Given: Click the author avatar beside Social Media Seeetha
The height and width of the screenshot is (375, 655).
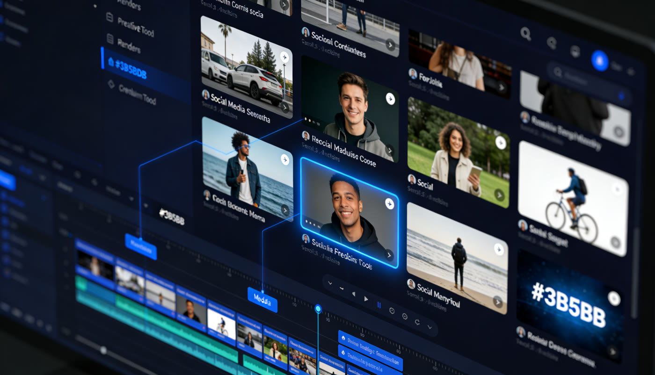Looking at the screenshot, I should click(205, 94).
